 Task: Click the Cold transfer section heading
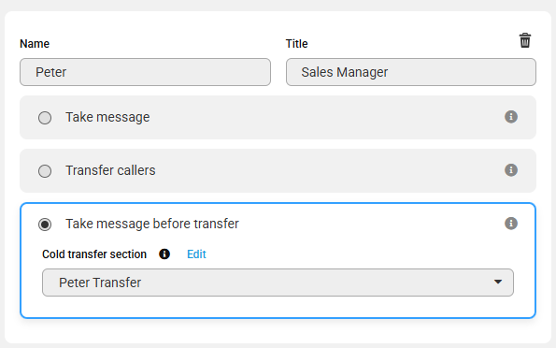(x=94, y=254)
